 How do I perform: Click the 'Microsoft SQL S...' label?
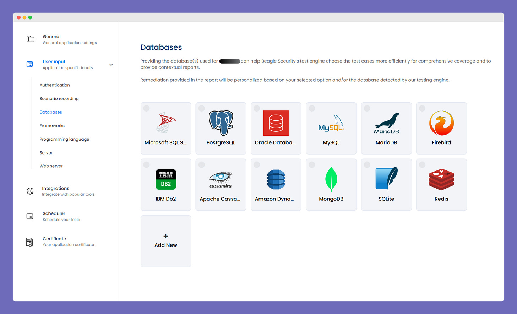[165, 142]
